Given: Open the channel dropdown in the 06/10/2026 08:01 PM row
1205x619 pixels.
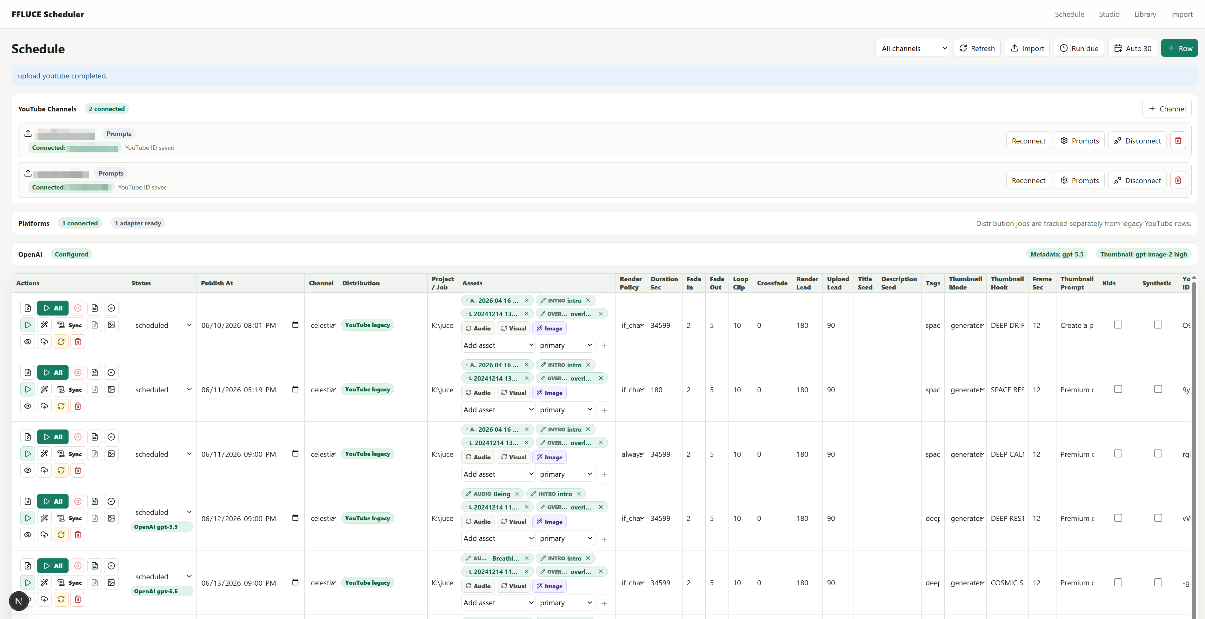Looking at the screenshot, I should tap(322, 325).
